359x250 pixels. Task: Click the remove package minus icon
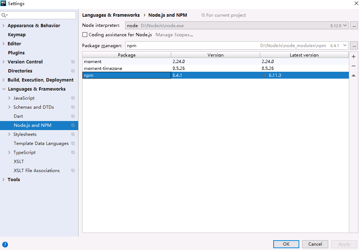tap(354, 66)
